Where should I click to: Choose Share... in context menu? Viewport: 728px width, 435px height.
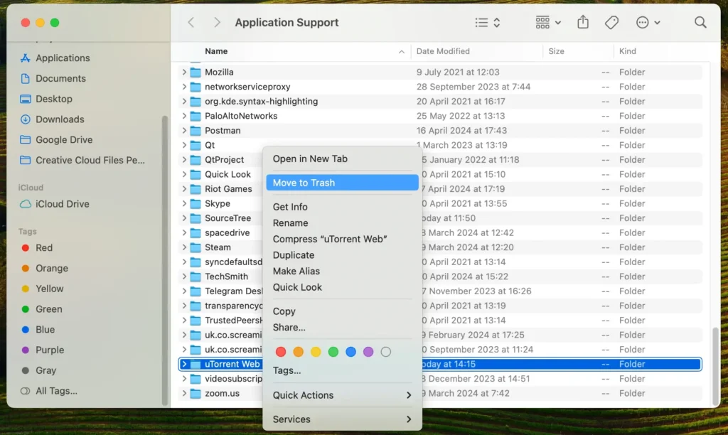[x=342, y=328]
